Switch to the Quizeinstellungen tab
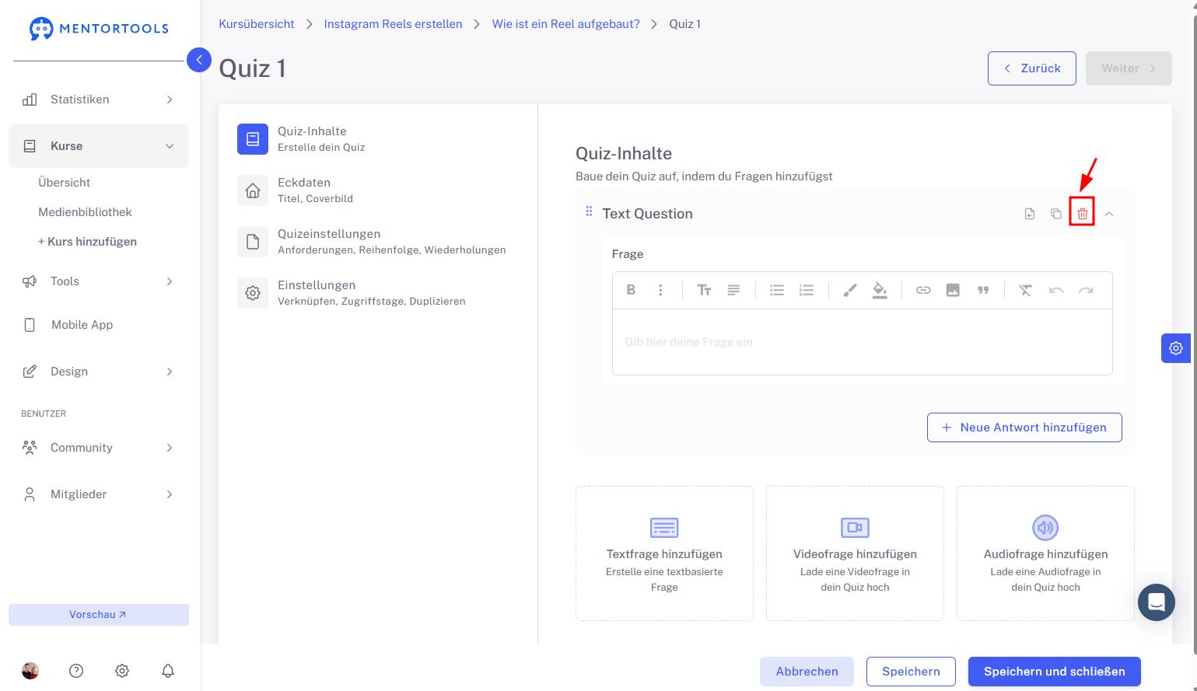 click(380, 242)
